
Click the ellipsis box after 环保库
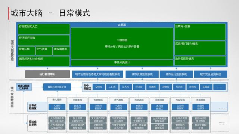[x=220, y=87]
